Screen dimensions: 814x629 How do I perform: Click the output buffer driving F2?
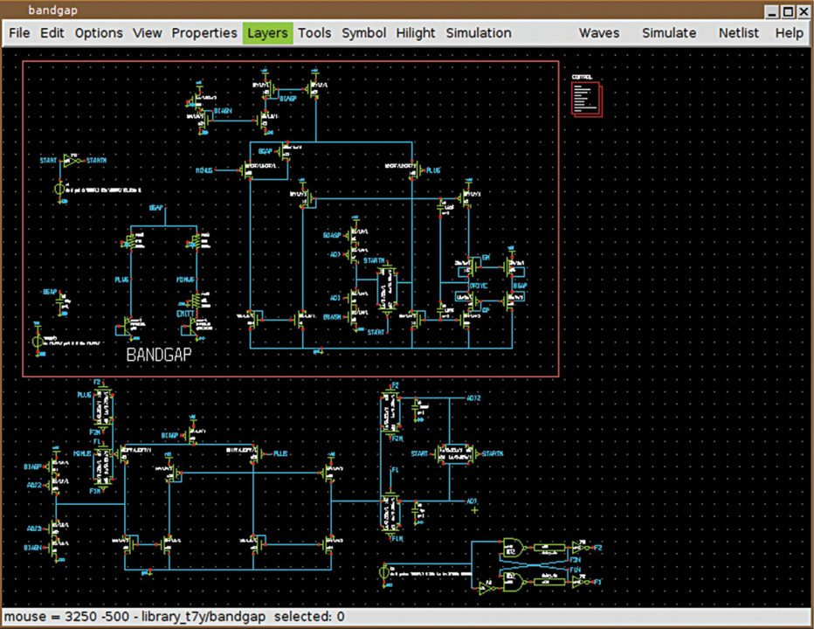(576, 547)
